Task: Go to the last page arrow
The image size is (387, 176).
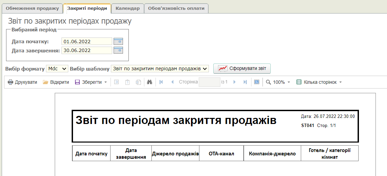Action: pos(245,82)
